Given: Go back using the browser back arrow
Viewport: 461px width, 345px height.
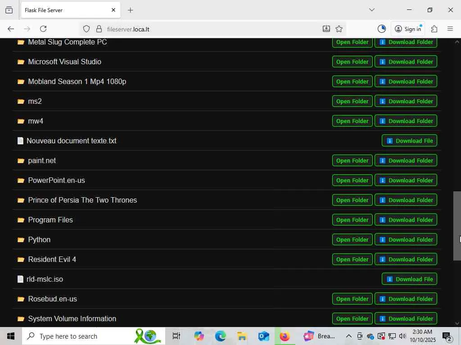Looking at the screenshot, I should tap(11, 29).
